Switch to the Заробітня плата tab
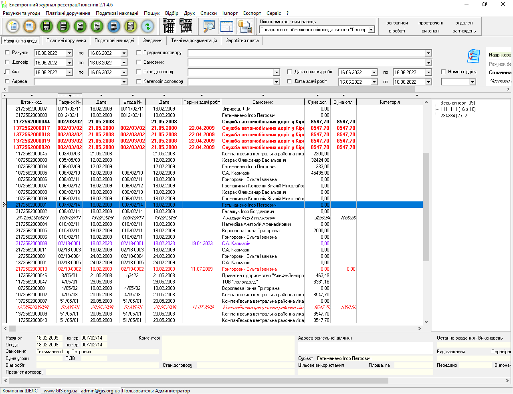 (242, 40)
